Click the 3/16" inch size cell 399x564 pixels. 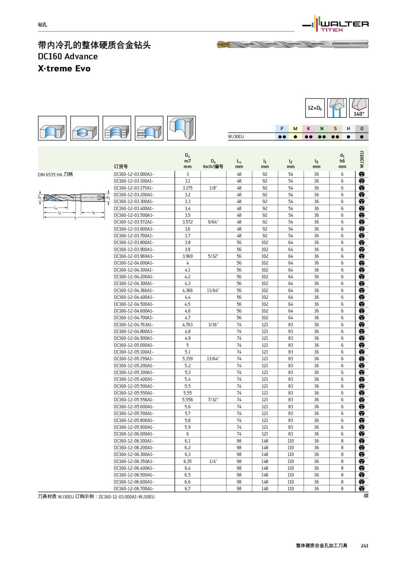(x=213, y=325)
